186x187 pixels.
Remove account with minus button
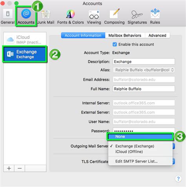coord(20,168)
